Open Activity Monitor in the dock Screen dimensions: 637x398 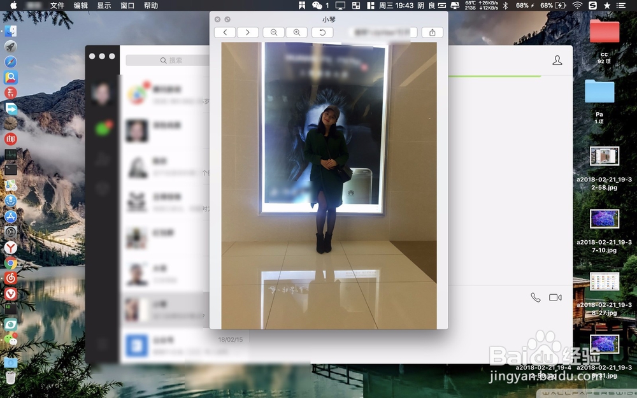tap(11, 154)
